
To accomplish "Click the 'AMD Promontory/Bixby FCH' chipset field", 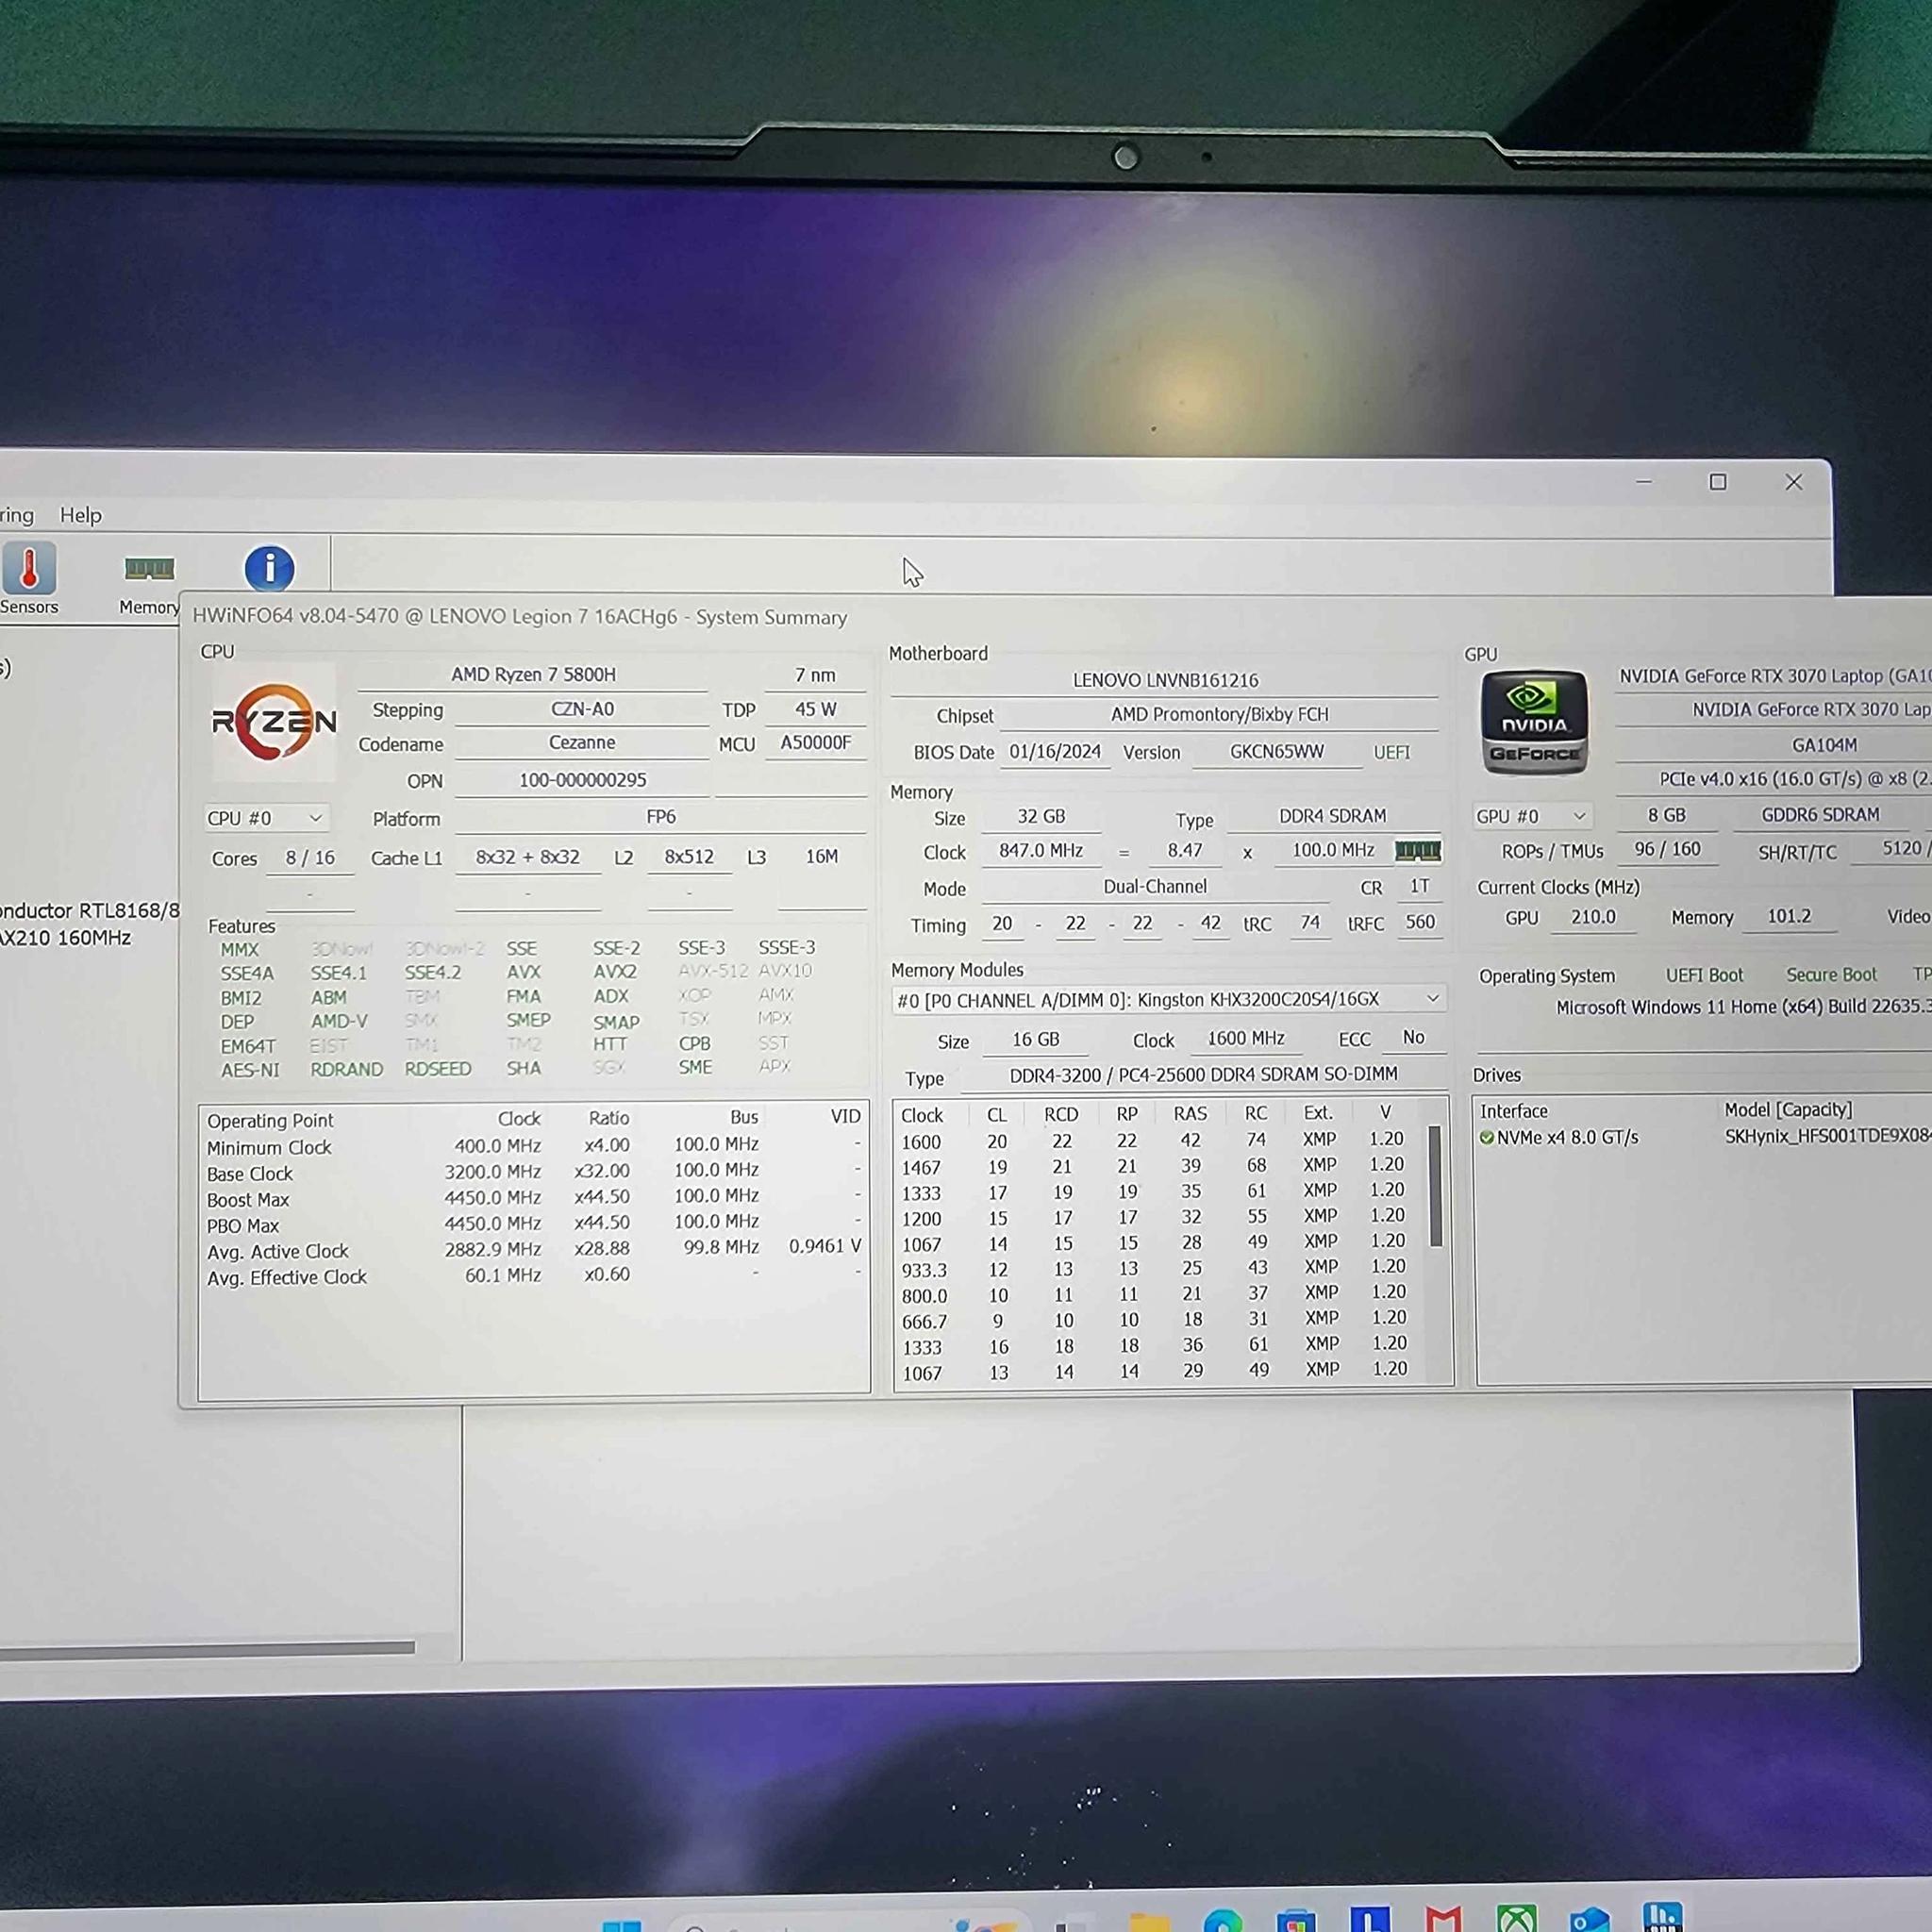I will pos(1219,714).
